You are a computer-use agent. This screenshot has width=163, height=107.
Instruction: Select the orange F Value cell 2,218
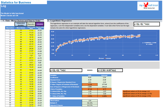click(90, 85)
